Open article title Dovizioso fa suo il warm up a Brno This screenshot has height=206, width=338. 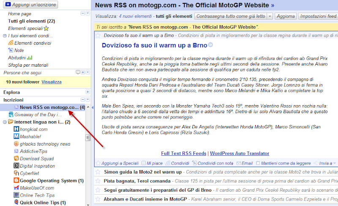pos(154,45)
